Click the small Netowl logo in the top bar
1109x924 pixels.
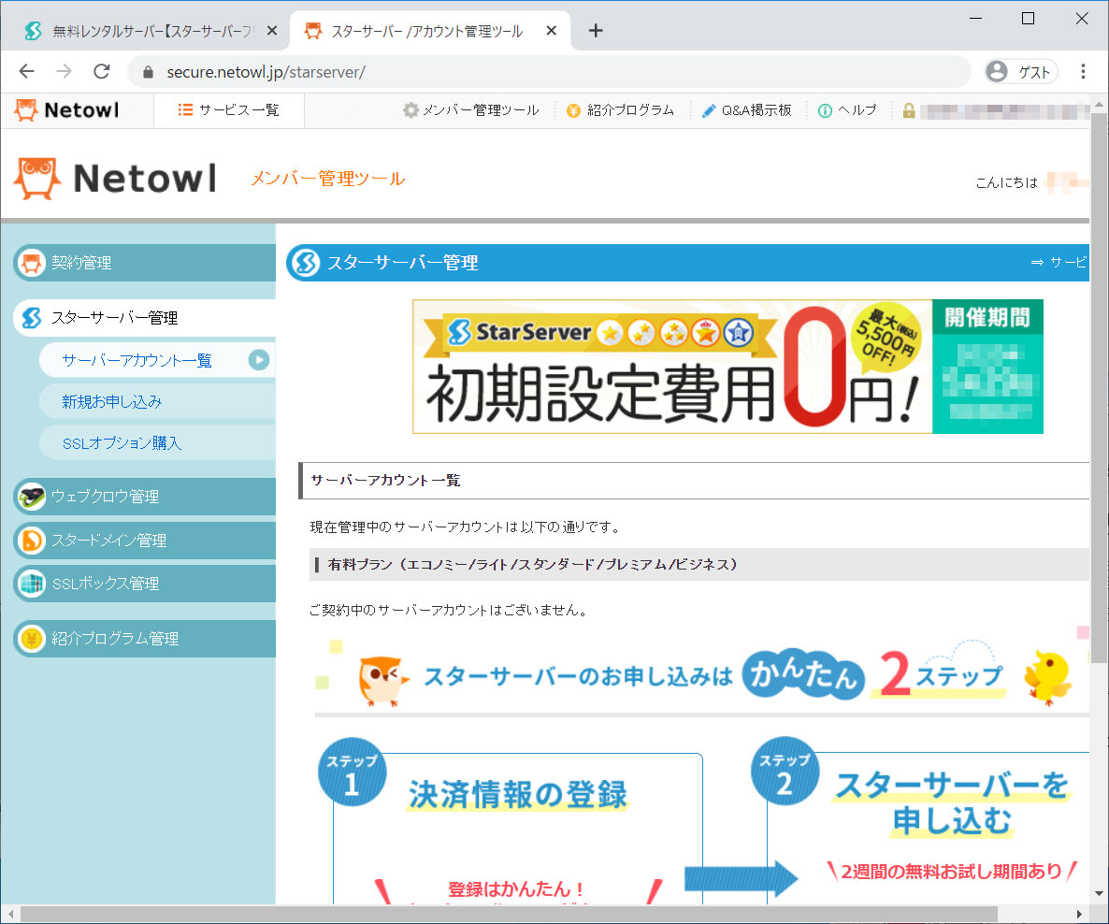pyautogui.click(x=67, y=110)
